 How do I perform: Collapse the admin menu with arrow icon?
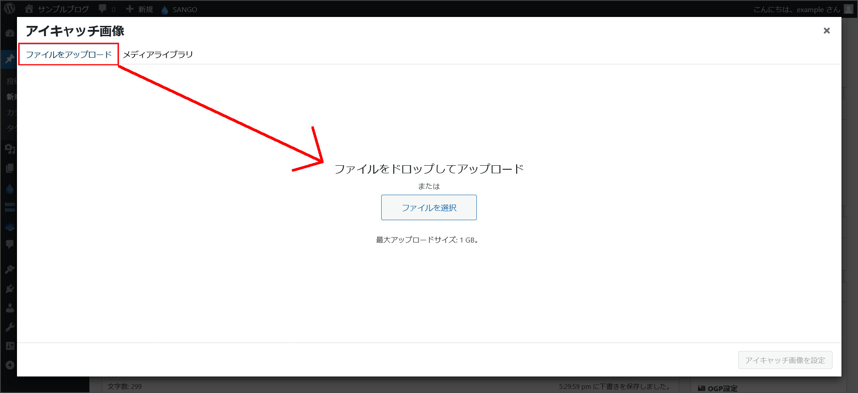pyautogui.click(x=9, y=365)
